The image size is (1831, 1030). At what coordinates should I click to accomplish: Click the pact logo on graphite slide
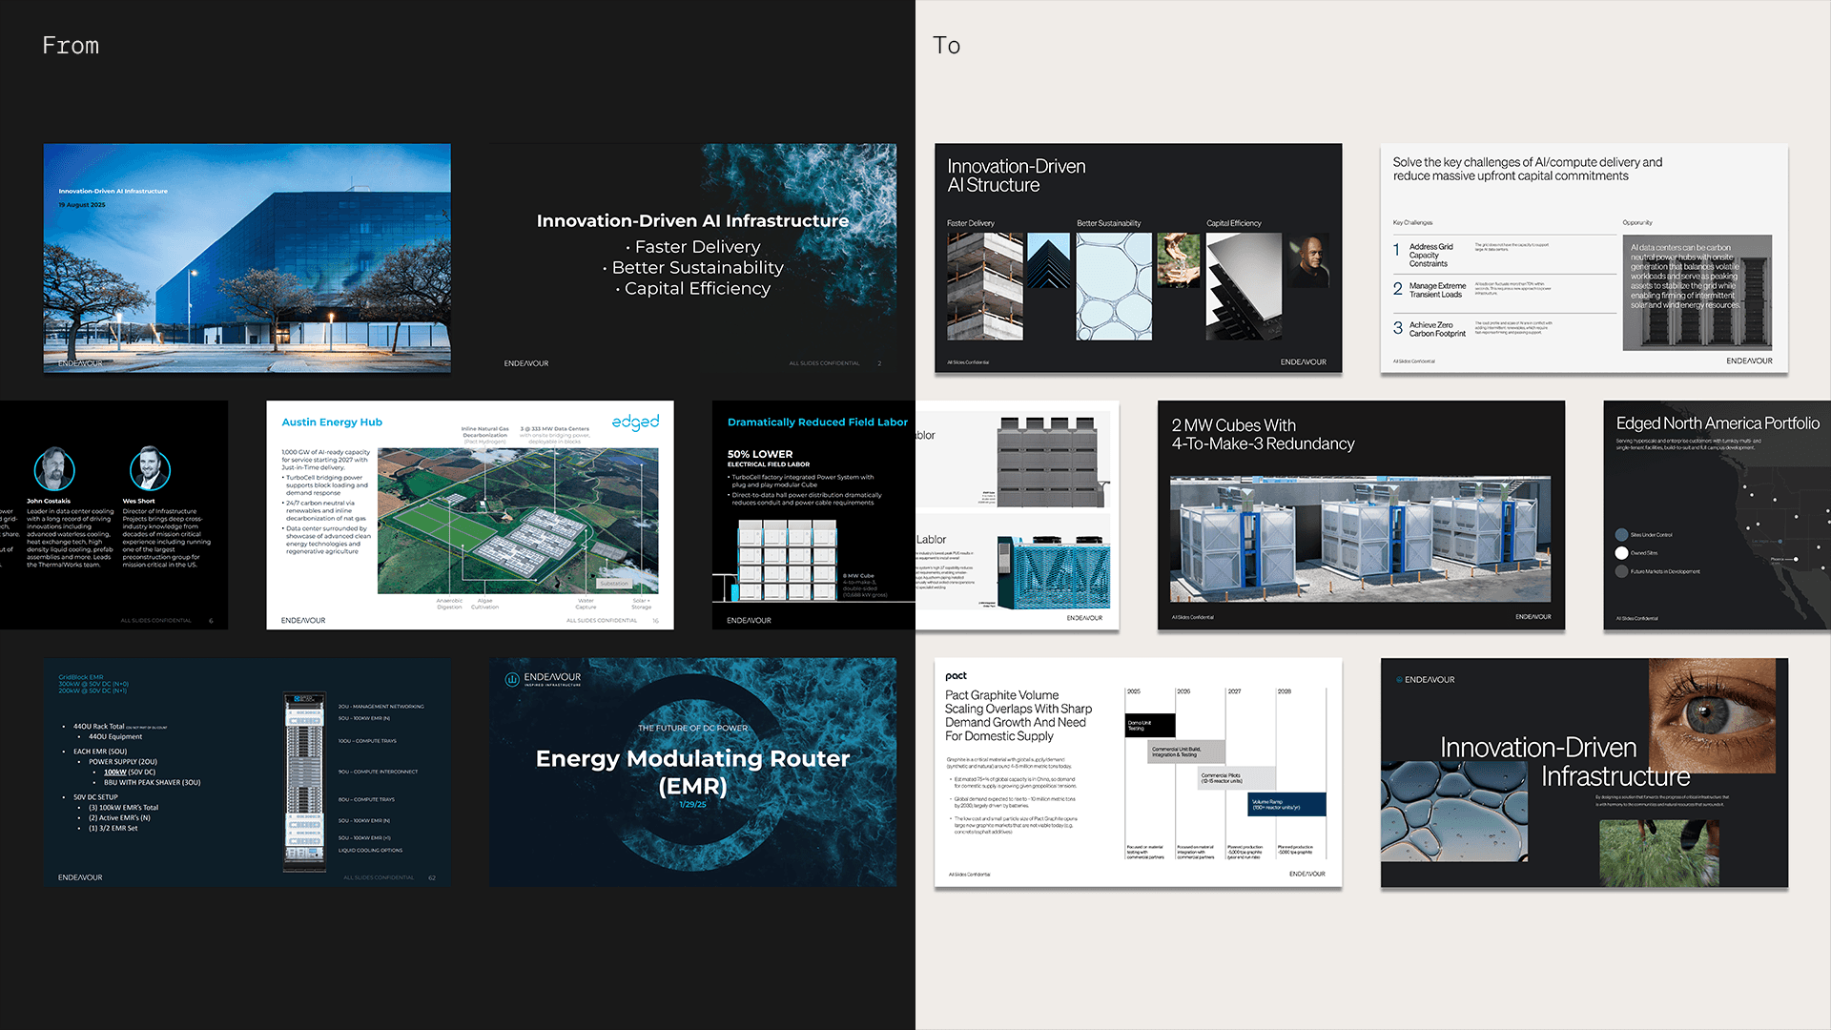click(x=956, y=676)
